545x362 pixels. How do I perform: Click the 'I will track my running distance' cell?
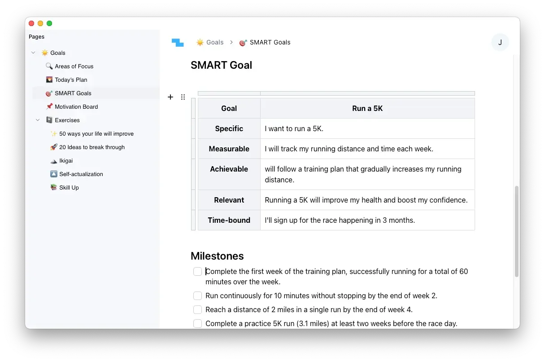pyautogui.click(x=367, y=149)
